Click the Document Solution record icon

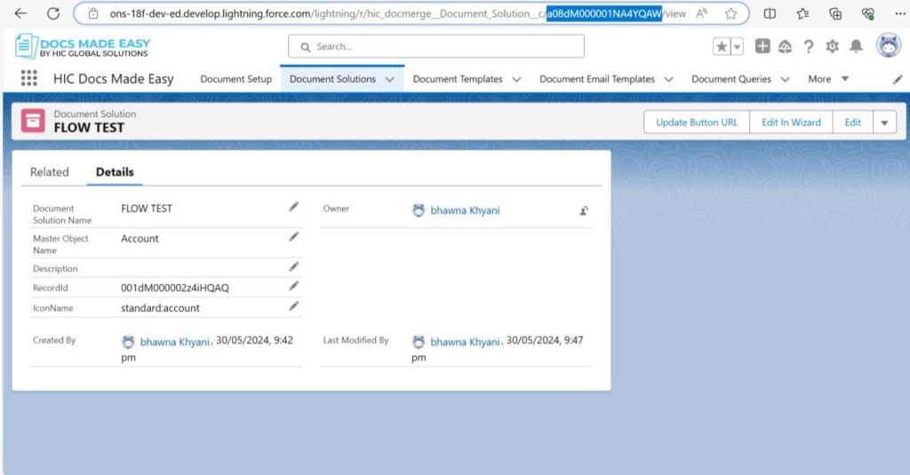33,121
